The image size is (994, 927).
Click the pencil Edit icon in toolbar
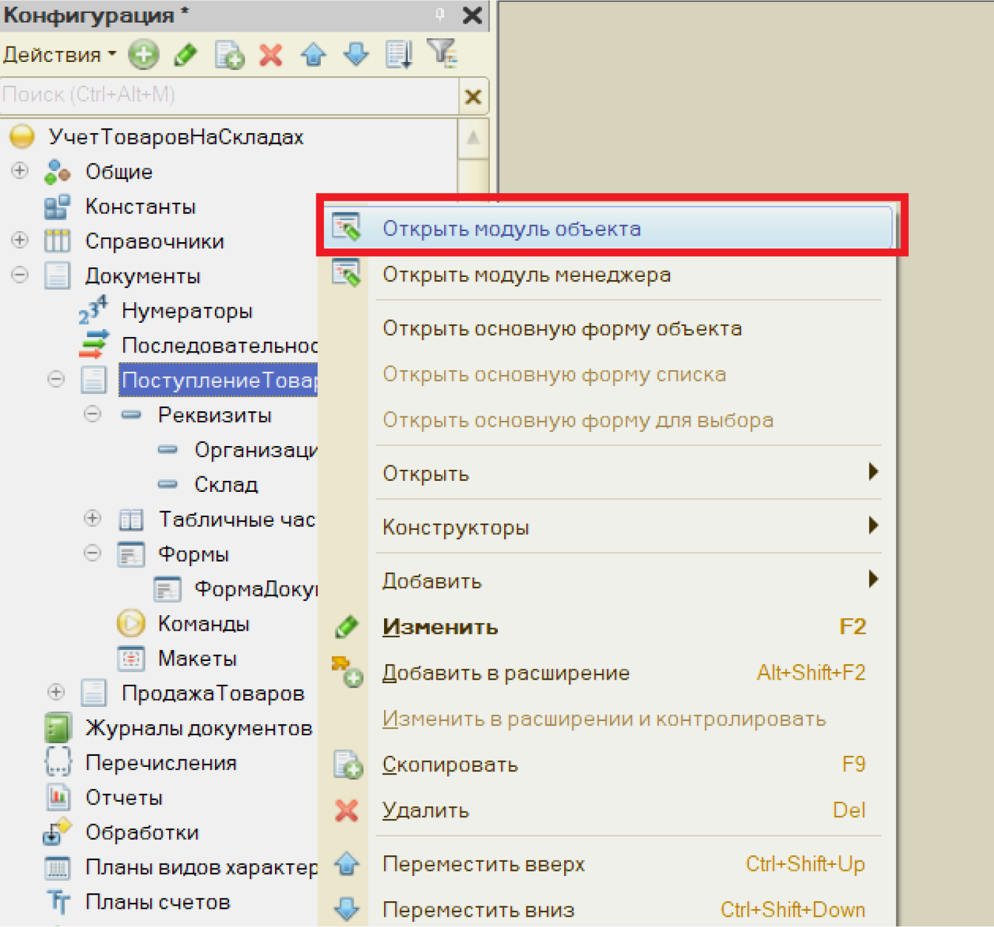186,55
